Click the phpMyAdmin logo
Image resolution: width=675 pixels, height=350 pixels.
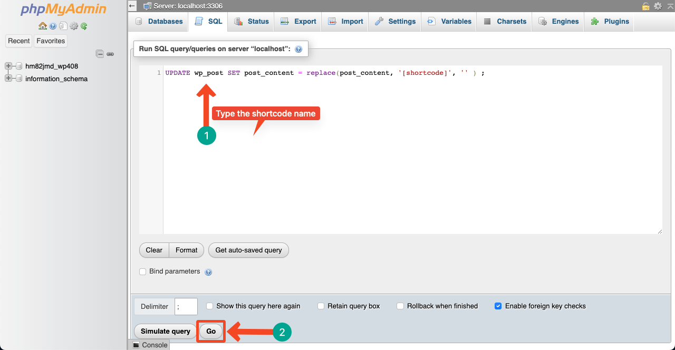[63, 9]
